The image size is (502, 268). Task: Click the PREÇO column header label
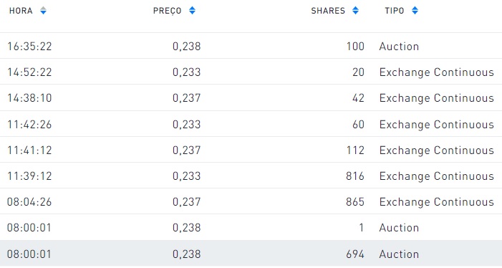click(x=167, y=11)
